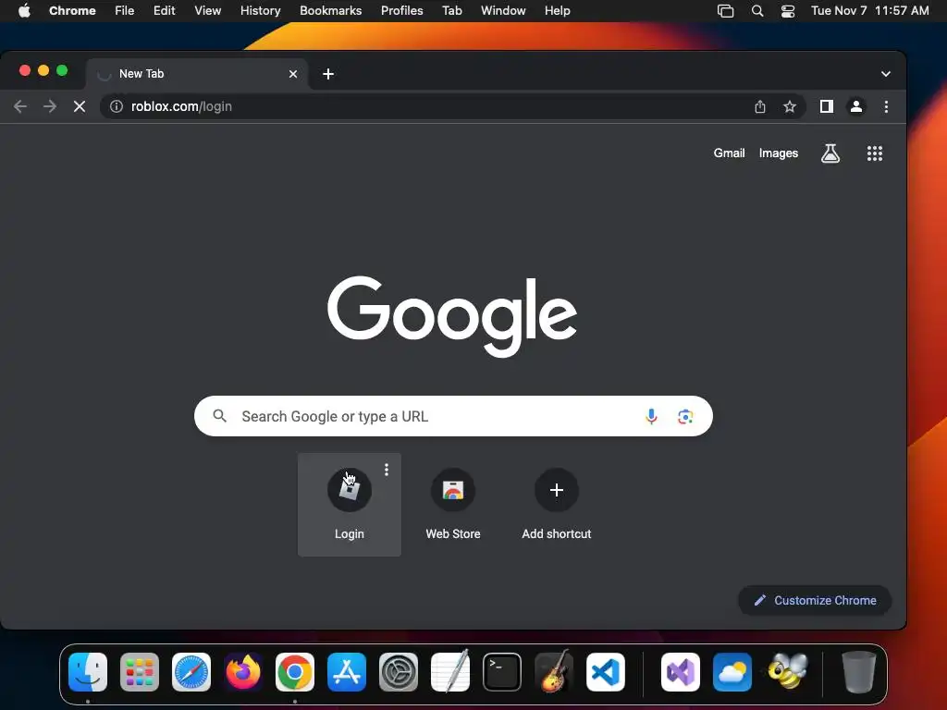
Task: Bookmark this tab with the star icon
Action: [790, 107]
